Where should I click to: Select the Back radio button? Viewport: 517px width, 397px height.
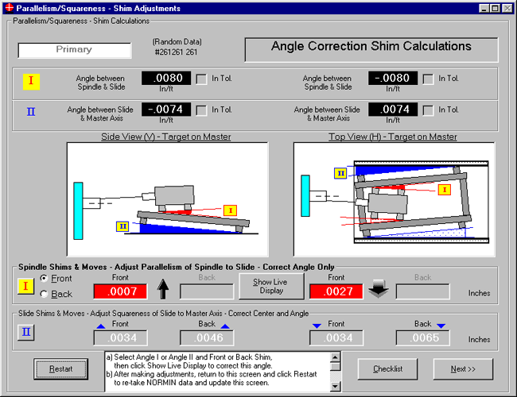[44, 295]
